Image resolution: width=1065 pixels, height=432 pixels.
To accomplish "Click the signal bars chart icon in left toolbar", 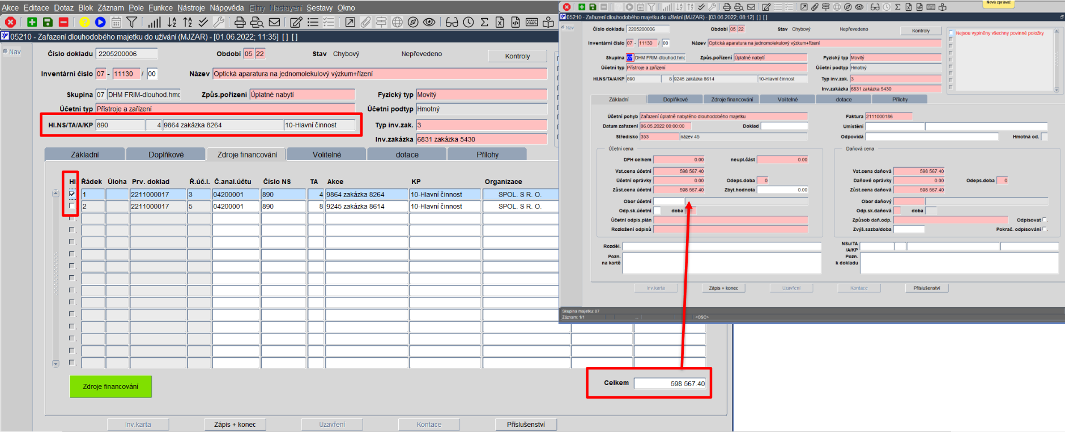I will click(155, 22).
